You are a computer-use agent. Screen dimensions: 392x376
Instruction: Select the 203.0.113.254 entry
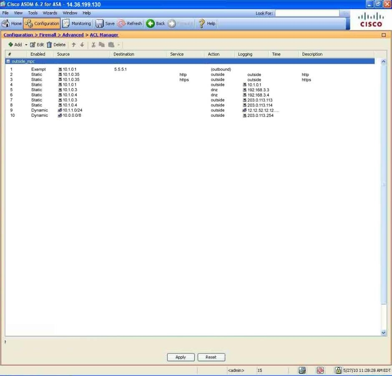pos(260,115)
